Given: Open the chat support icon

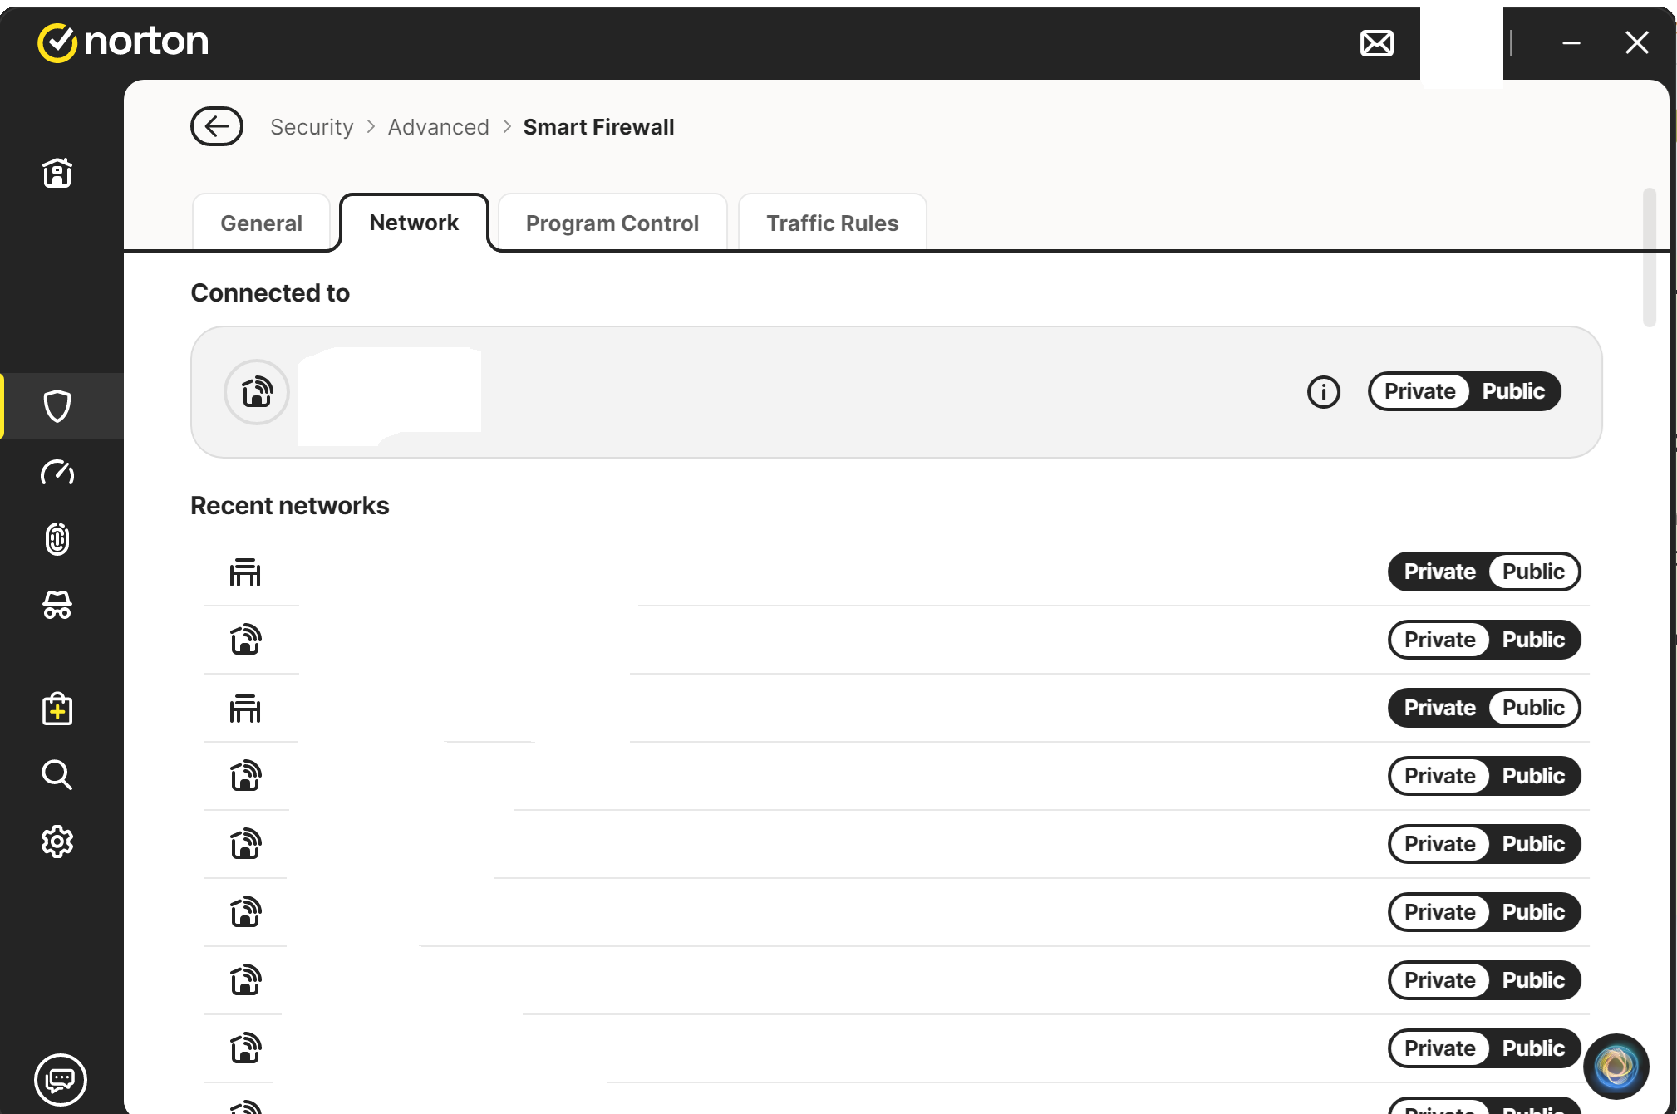Looking at the screenshot, I should (x=60, y=1079).
